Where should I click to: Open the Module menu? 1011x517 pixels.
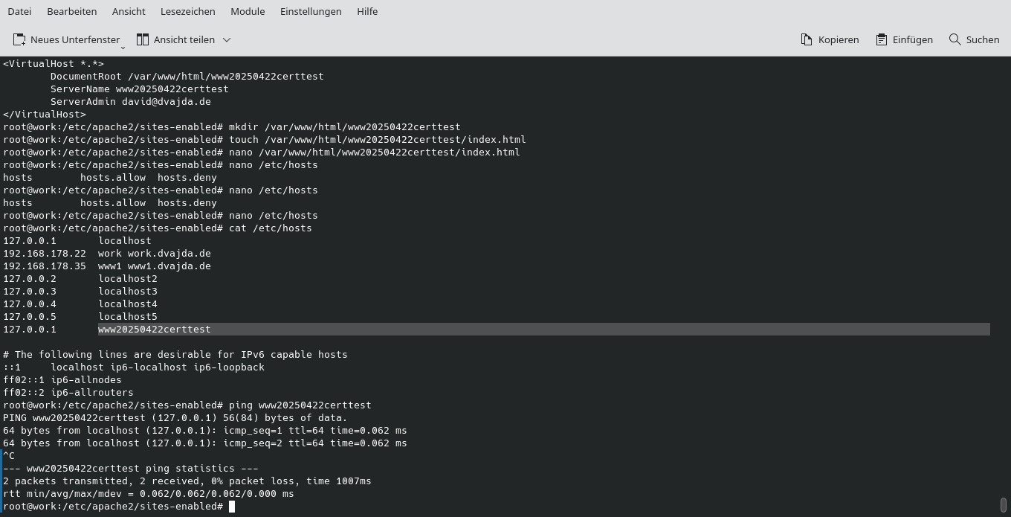(248, 11)
